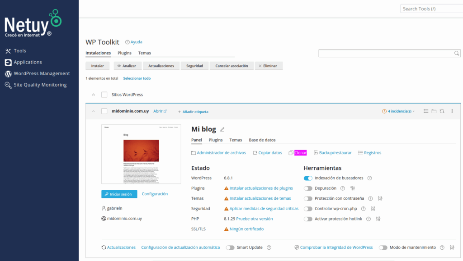Click Comprobar la integridad de WordPress
Screen dimensions: 463x261
pyautogui.click(x=334, y=247)
